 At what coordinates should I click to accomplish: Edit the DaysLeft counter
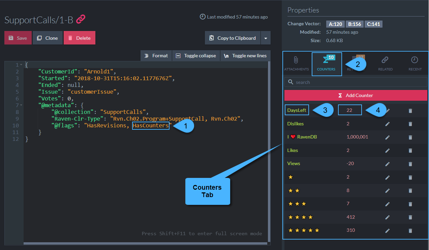pos(388,111)
